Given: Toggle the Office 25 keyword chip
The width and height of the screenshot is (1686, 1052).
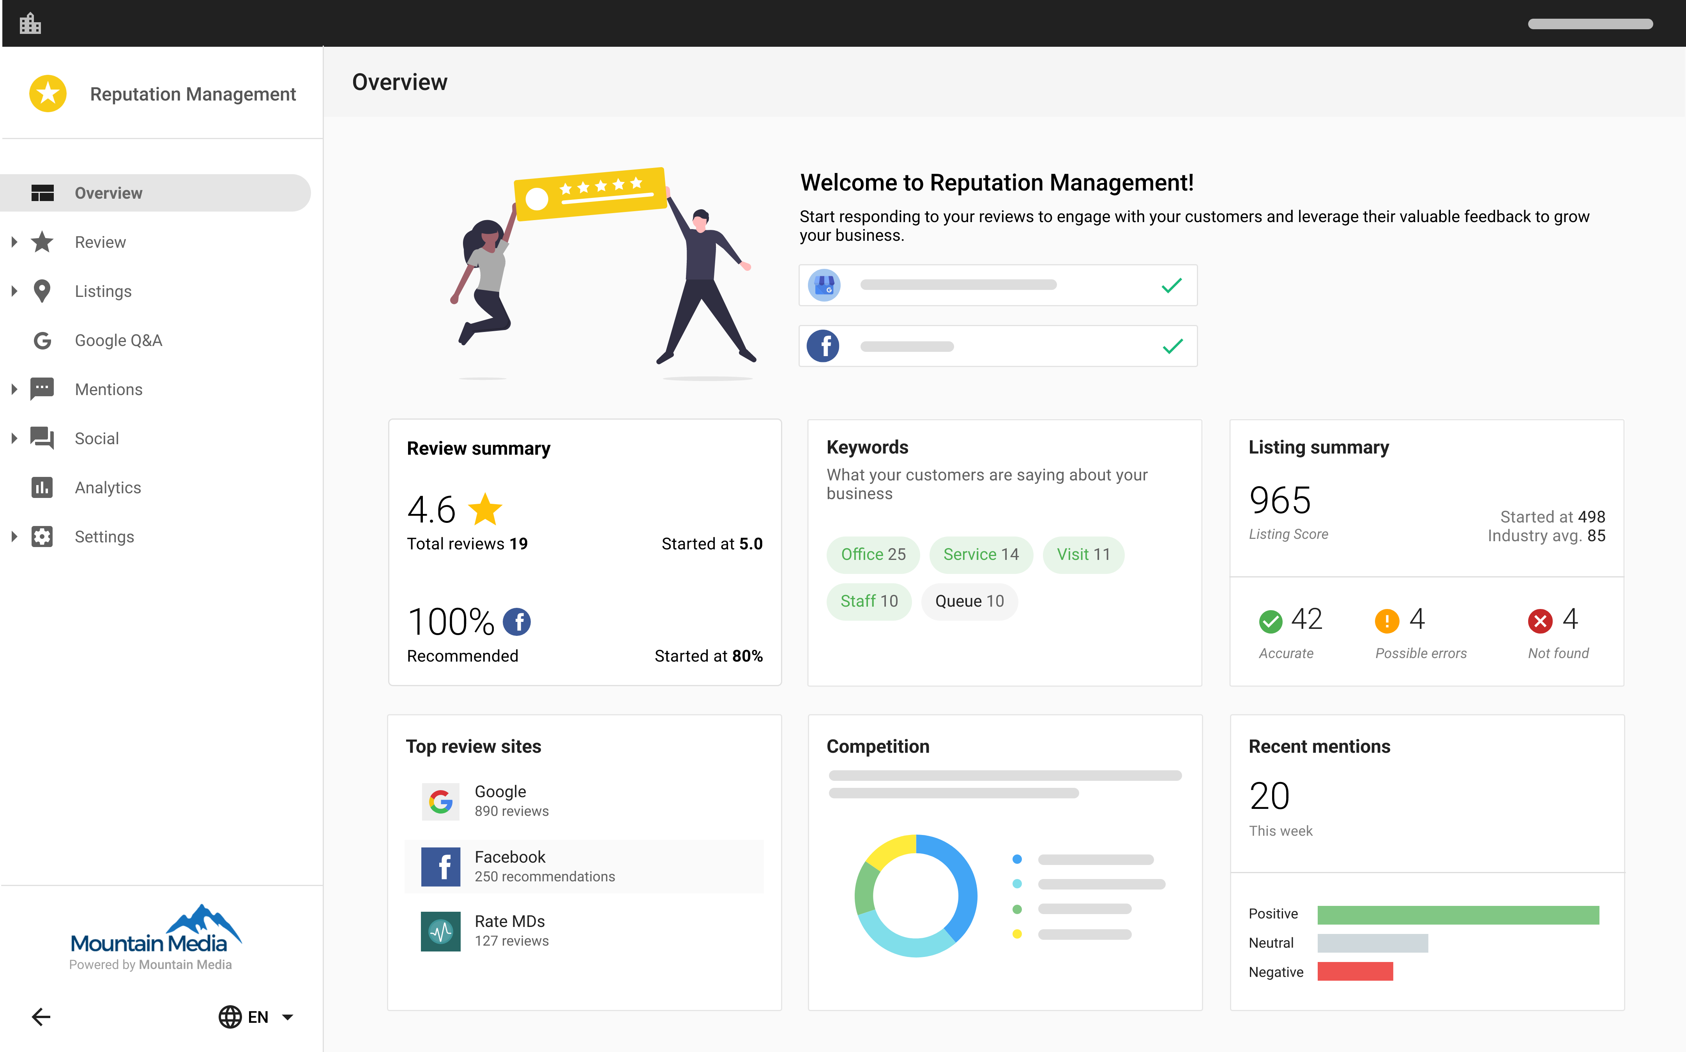Looking at the screenshot, I should (x=873, y=554).
